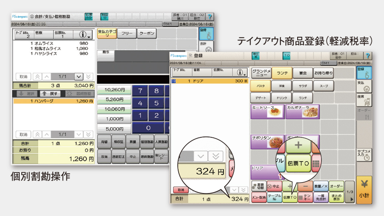Select the 和風オムライス row
Viewport: 384px width, 216px height.
(53, 48)
